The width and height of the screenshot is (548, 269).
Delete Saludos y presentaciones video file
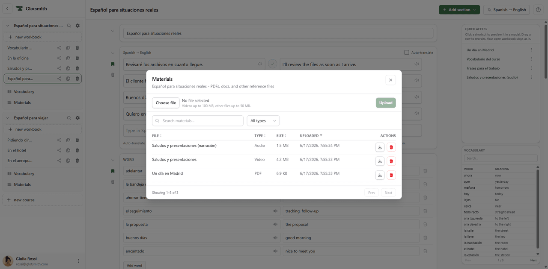(391, 161)
